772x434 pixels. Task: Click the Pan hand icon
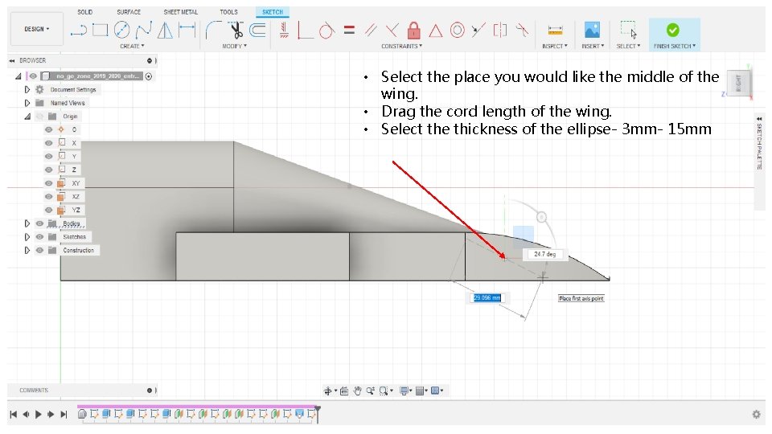coord(357,391)
